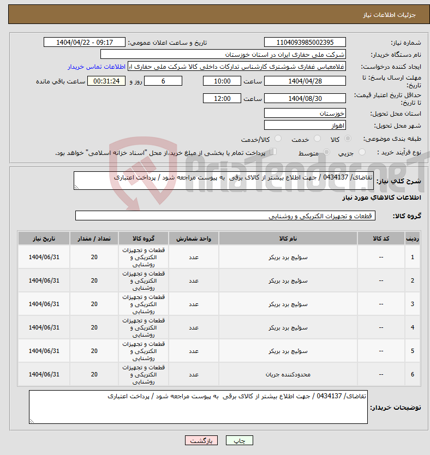Screen dimensions: 430x455
Task: Click the بازگشت back button
Action: 201,440
